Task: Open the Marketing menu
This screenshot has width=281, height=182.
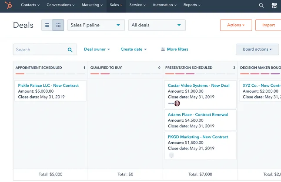Action: (x=92, y=5)
